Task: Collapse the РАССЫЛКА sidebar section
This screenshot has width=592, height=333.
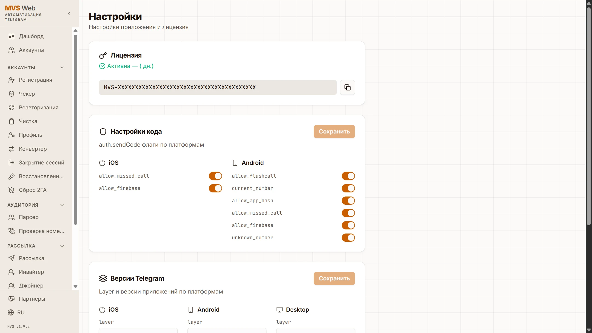Action: [x=62, y=246]
